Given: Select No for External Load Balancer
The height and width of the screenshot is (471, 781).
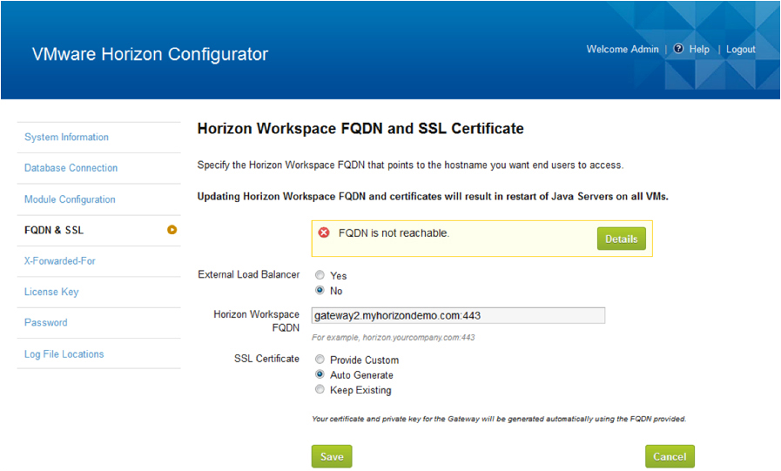Looking at the screenshot, I should click(x=320, y=290).
